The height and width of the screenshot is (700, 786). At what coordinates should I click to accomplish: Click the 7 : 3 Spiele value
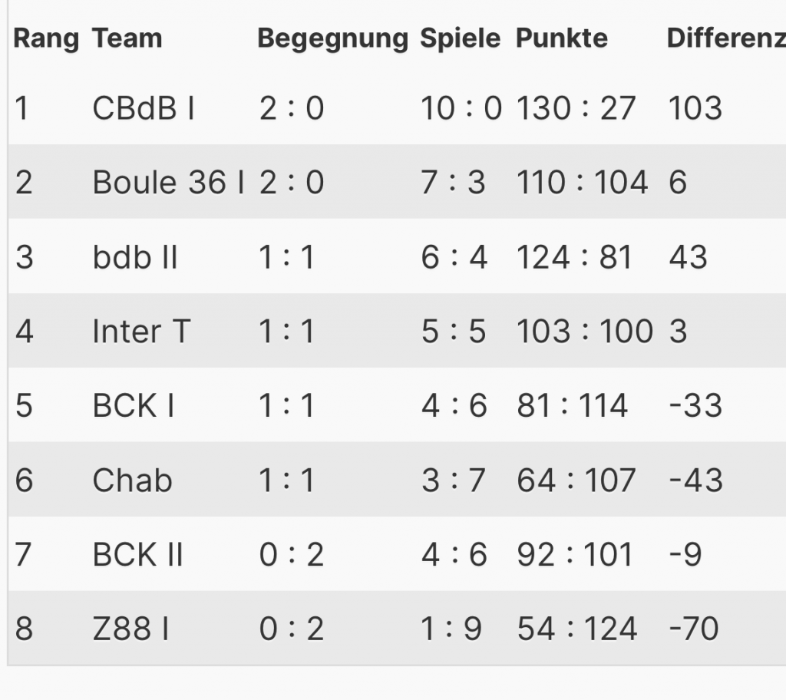coord(453,183)
